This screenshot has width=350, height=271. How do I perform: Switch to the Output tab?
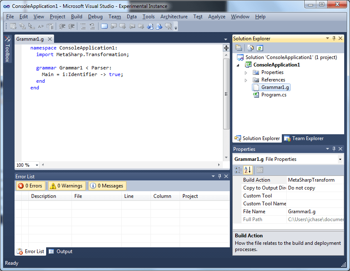tap(61, 251)
